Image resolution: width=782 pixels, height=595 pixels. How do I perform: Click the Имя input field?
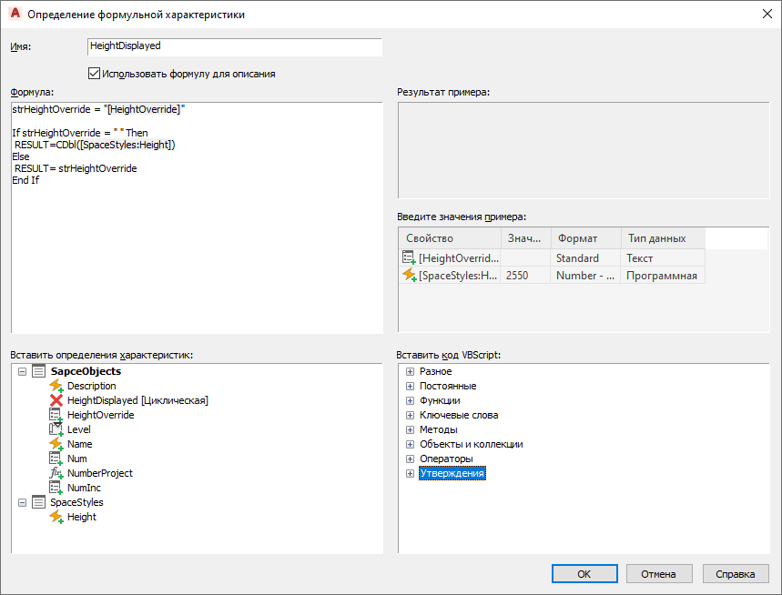[x=234, y=46]
